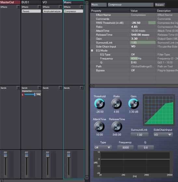Click the EQ Type Off value cell
The height and width of the screenshot is (182, 178).
[x=143, y=55]
